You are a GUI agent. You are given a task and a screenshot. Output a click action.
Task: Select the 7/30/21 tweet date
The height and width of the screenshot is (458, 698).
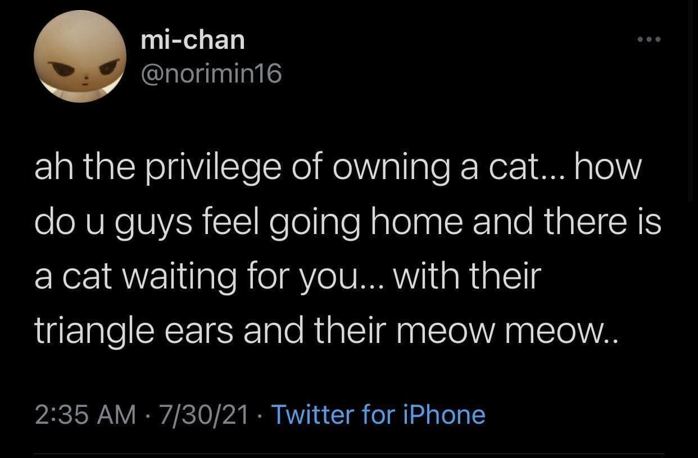point(203,415)
